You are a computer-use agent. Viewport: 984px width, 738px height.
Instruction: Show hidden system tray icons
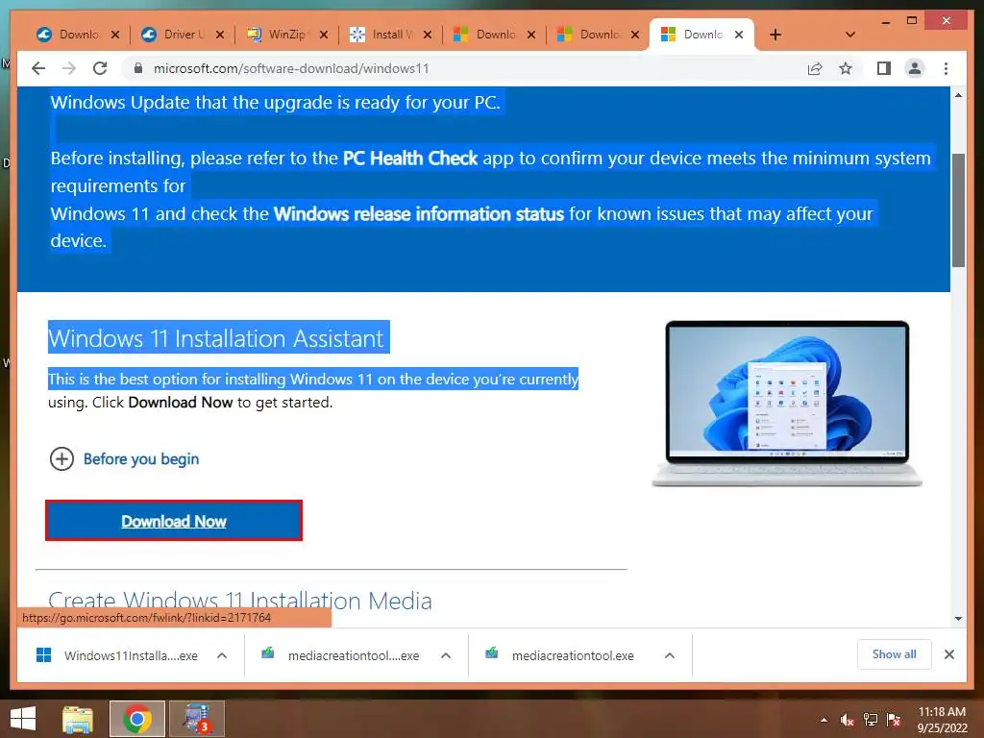tap(824, 720)
